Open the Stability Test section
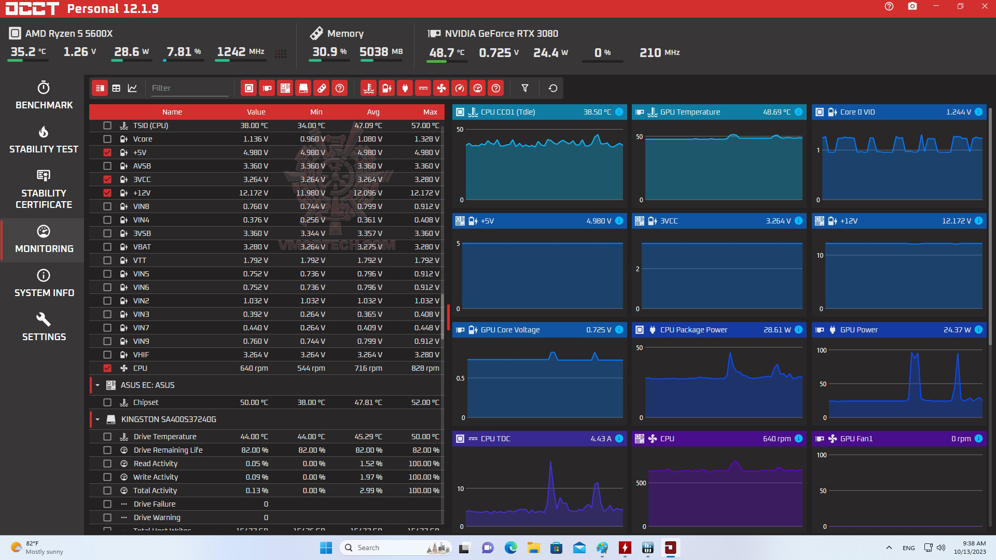 pyautogui.click(x=44, y=140)
